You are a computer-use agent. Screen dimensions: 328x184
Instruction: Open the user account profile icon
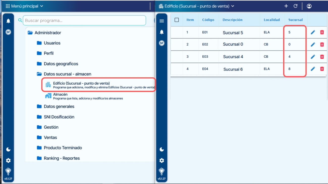pyautogui.click(x=309, y=6)
